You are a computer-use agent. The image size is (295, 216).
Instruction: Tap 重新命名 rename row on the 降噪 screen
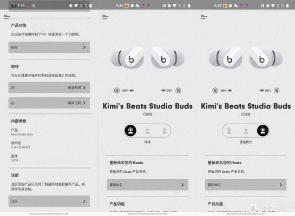147,185
